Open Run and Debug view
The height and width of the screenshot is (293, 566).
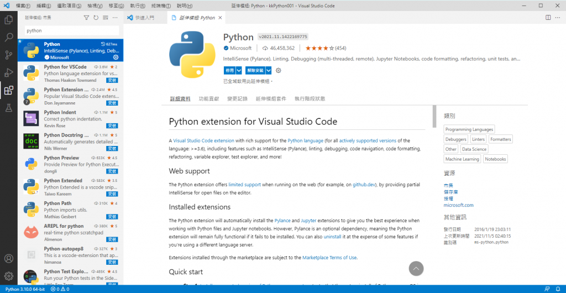point(8,73)
